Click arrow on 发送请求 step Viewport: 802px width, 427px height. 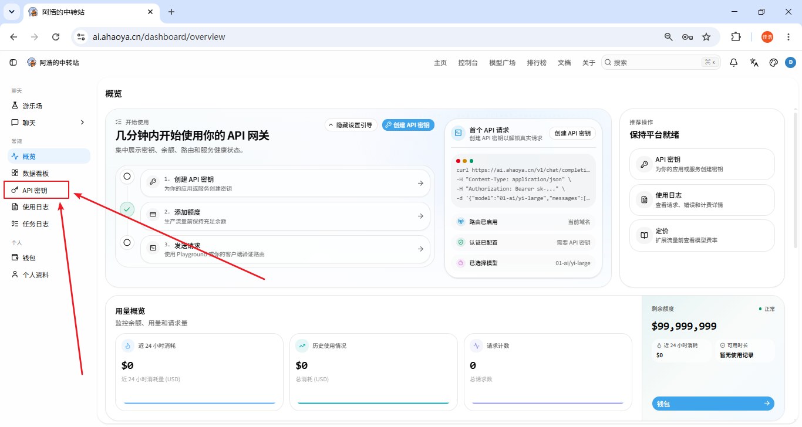[420, 249]
